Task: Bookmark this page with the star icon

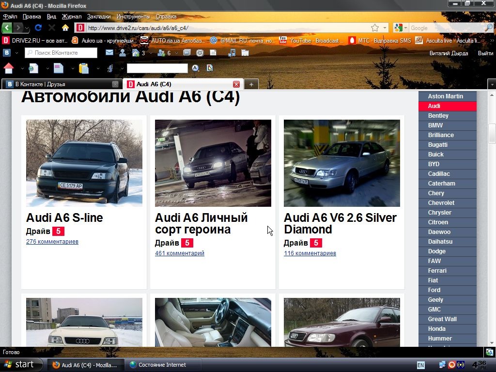Action: tap(375, 28)
